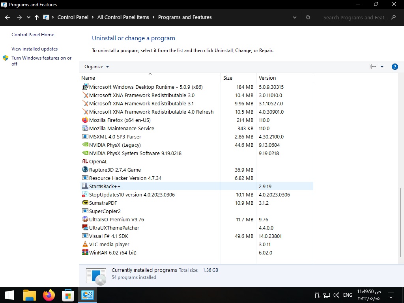Click the All Control Panel Items breadcrumb
The height and width of the screenshot is (303, 404).
[123, 17]
